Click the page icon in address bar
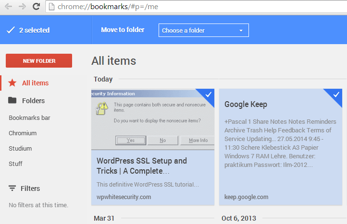Screen dimensions: 347x224 53,7
